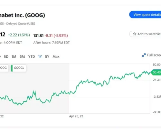Image resolution: width=161 pixels, height=129 pixels.
Task: Open the chart in Full screen
Action: [x=152, y=55]
